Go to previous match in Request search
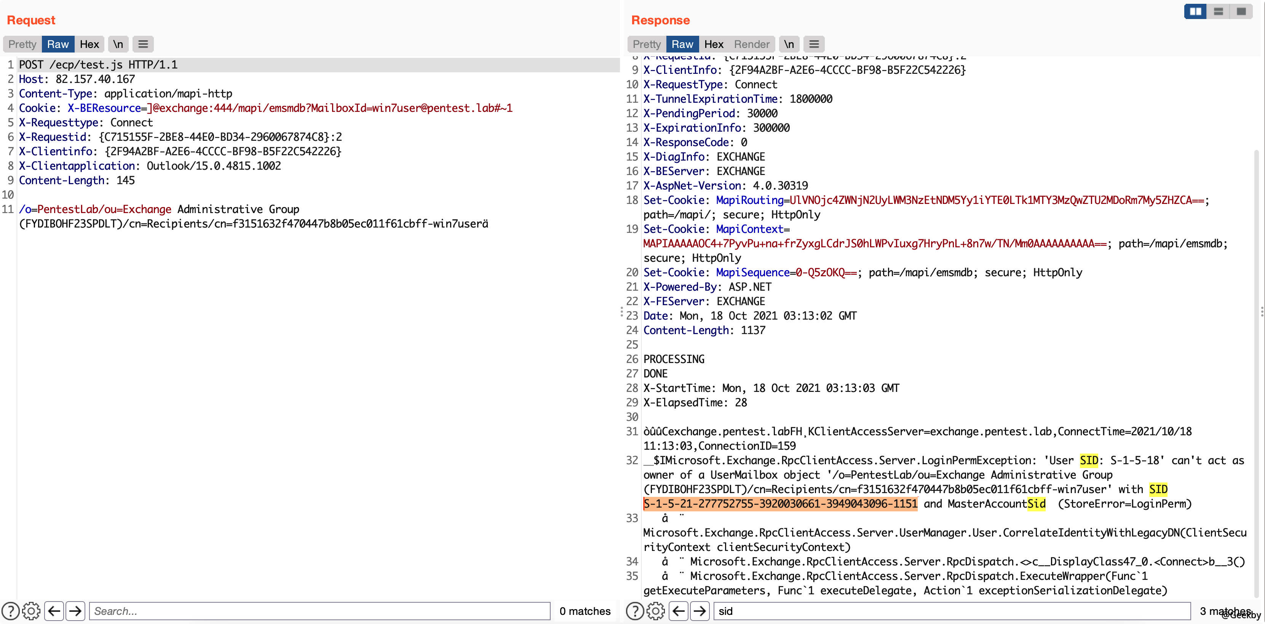Screen dimensions: 1265x624 tap(54, 611)
